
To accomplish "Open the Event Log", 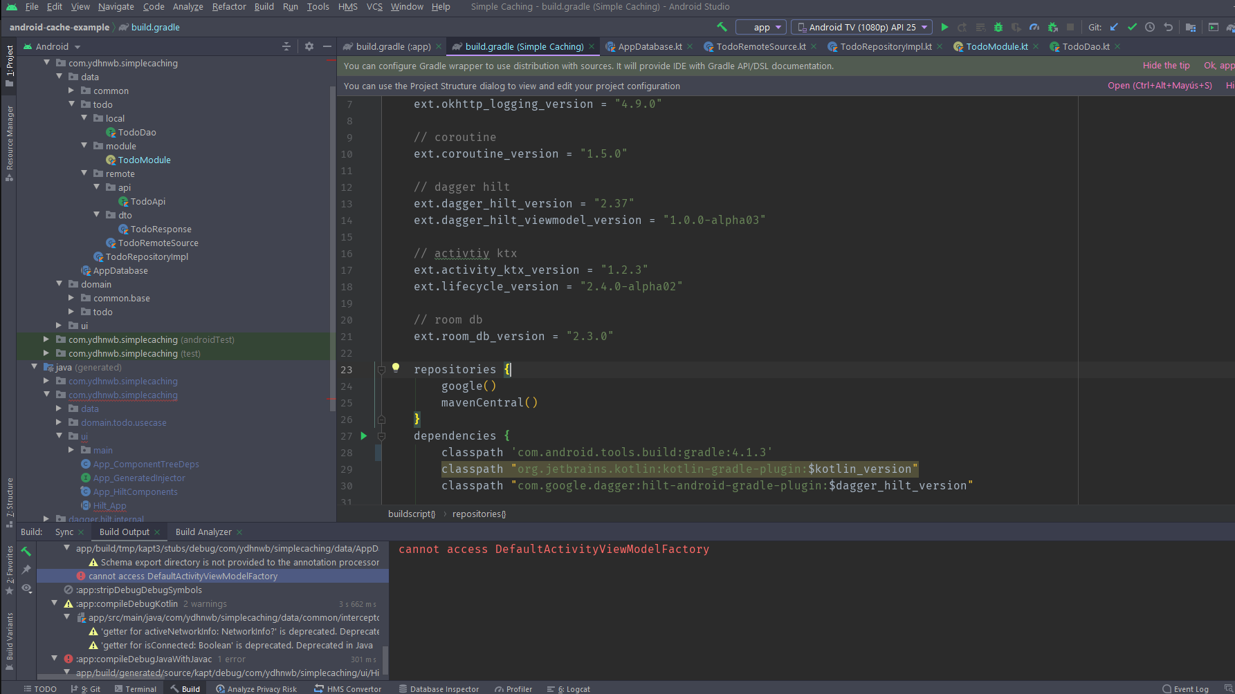I will pos(1191,688).
